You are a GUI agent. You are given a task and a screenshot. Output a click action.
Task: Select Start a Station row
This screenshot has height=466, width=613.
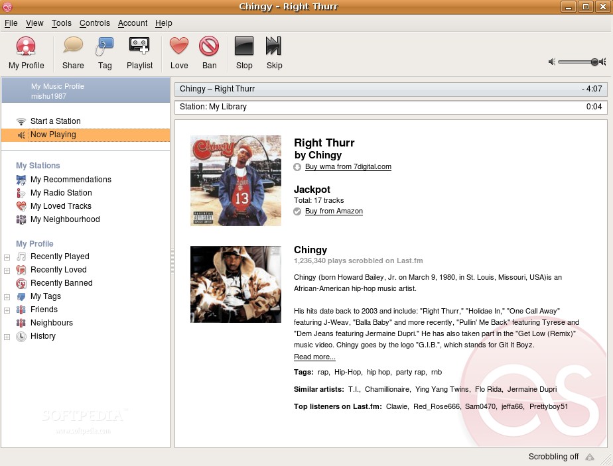pos(86,121)
